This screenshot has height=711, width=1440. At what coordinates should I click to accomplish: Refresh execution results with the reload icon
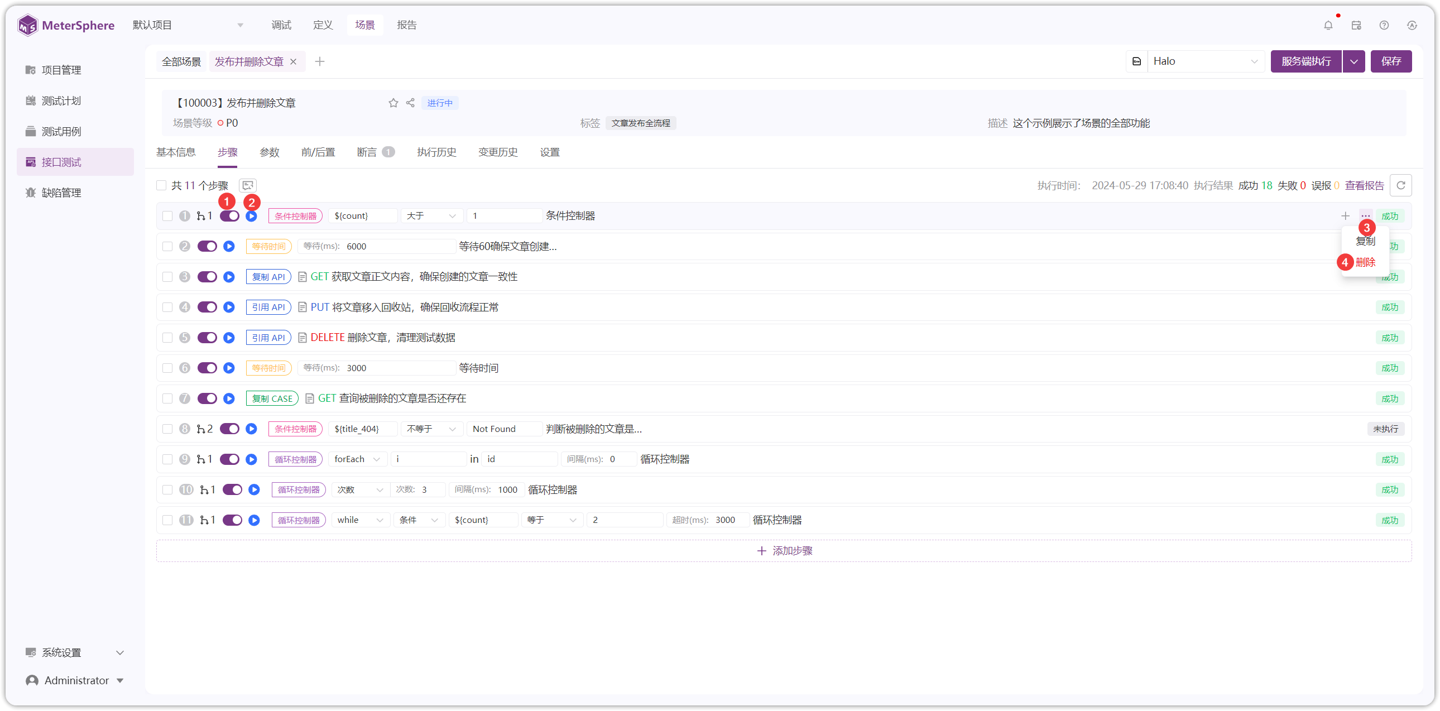[x=1400, y=186]
